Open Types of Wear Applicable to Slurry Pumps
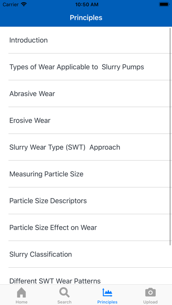Viewport: 172px width, 305px height. [86, 67]
